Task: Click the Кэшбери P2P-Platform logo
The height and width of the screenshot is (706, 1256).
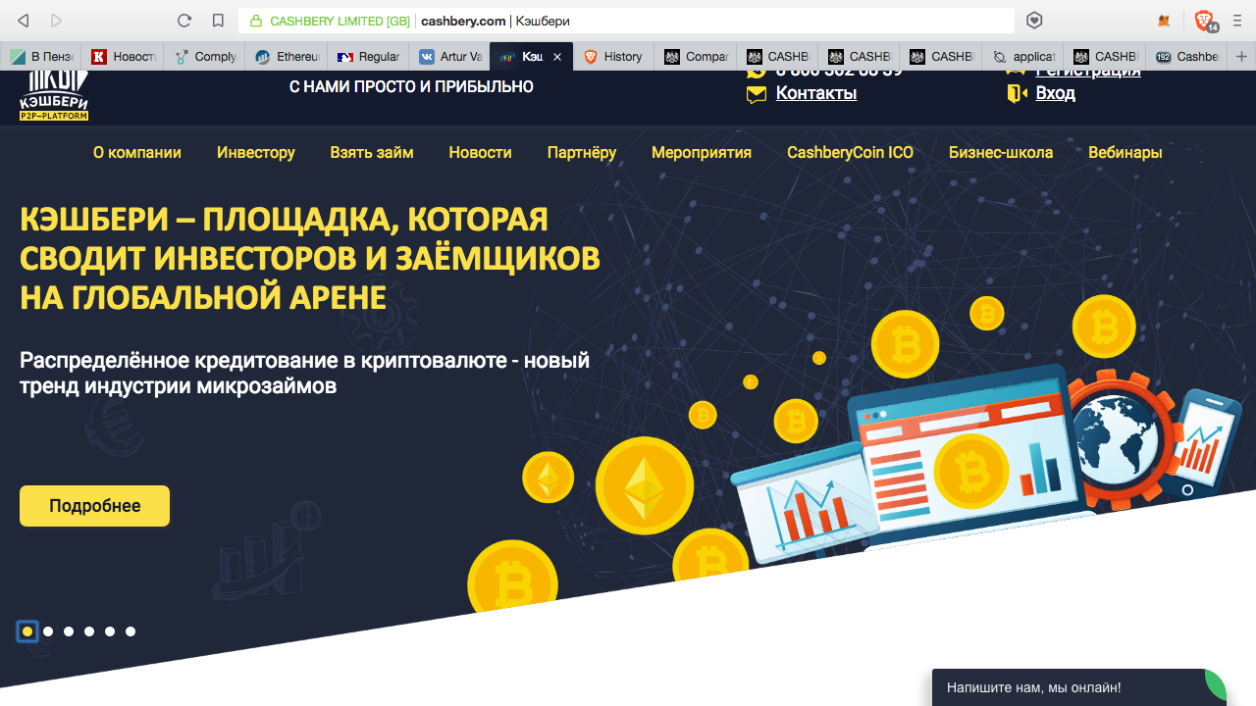Action: 54,95
